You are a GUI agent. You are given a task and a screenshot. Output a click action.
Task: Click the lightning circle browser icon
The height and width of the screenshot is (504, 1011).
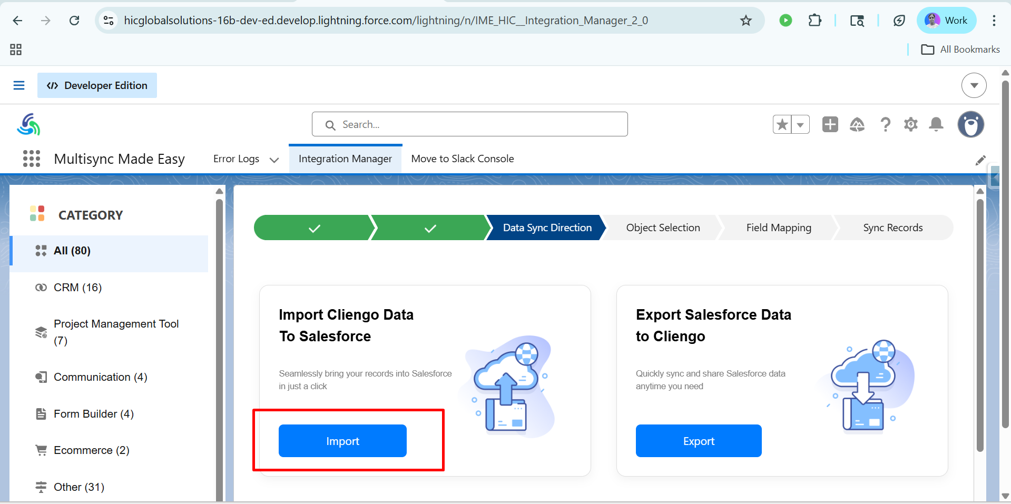(x=899, y=21)
